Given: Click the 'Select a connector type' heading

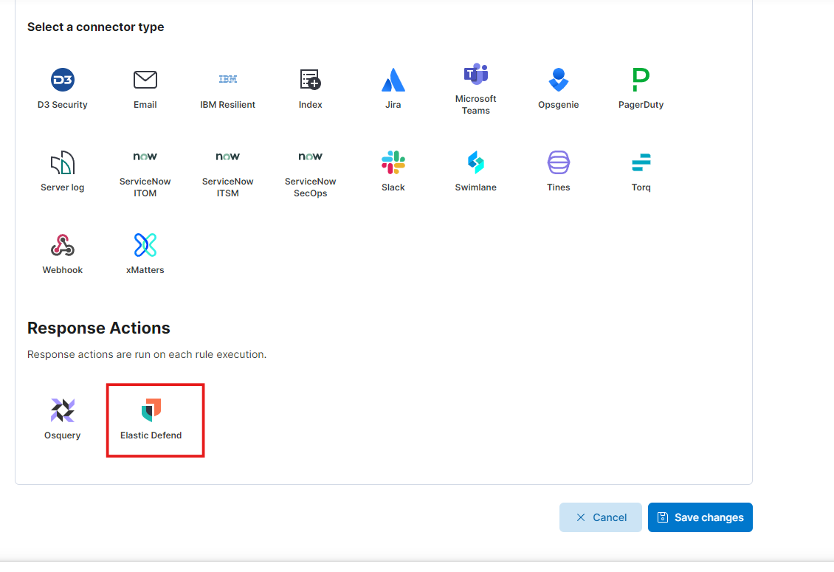Looking at the screenshot, I should (x=96, y=27).
